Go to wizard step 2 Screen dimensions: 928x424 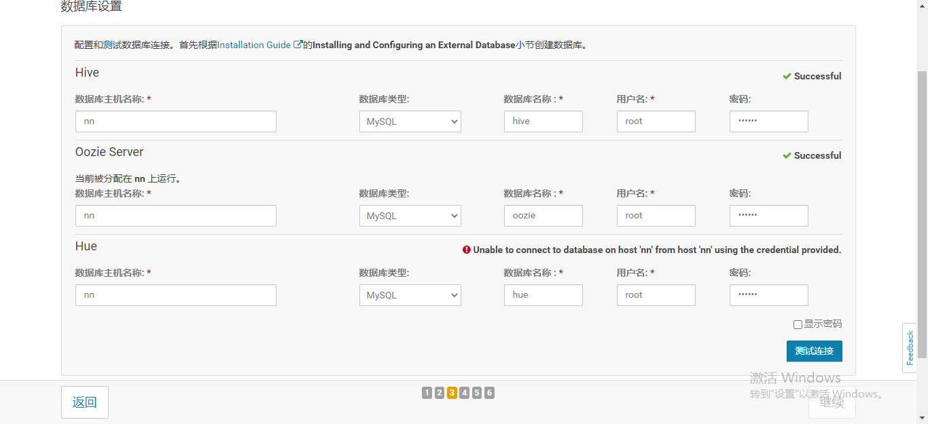440,393
